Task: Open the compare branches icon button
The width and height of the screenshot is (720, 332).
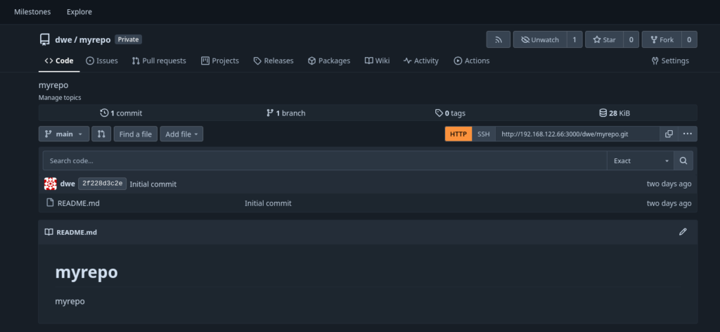Action: [101, 134]
